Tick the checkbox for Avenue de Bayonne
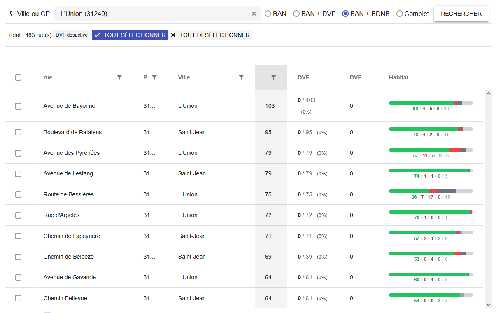 [18, 106]
